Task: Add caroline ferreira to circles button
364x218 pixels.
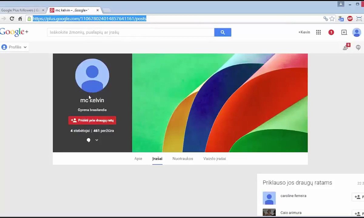Action: coord(358,197)
